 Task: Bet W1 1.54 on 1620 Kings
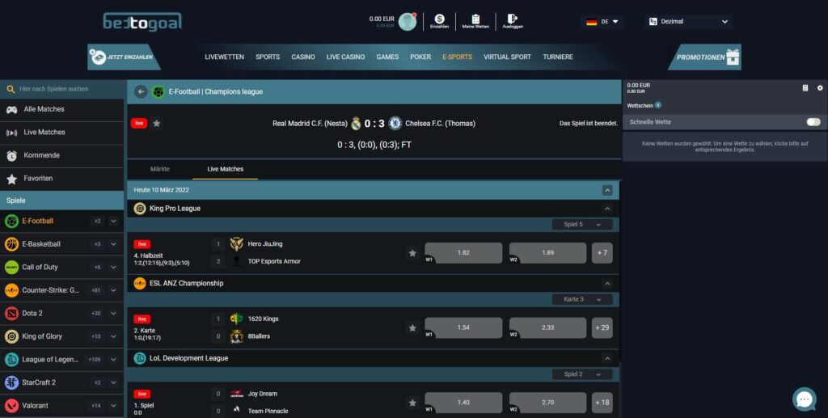tap(463, 328)
